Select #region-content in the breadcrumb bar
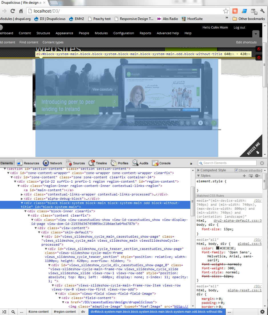268x315 pixels. click(65, 312)
